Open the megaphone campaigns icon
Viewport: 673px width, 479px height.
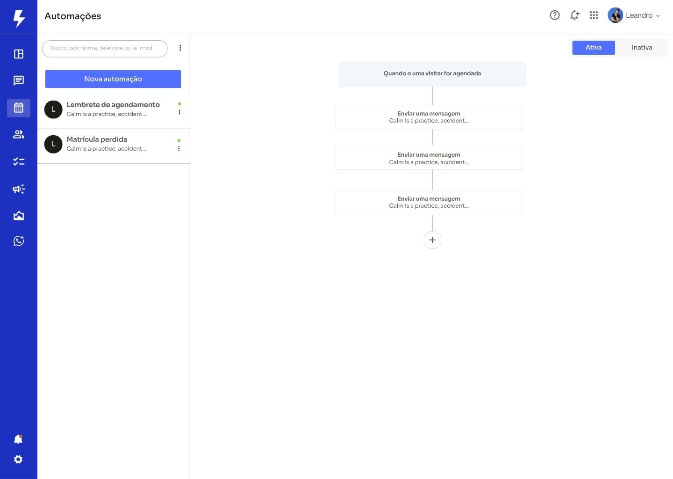tap(19, 189)
